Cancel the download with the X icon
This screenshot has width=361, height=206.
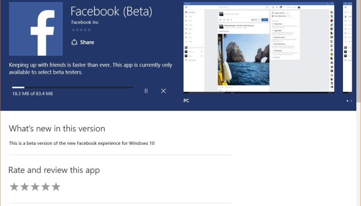[163, 91]
